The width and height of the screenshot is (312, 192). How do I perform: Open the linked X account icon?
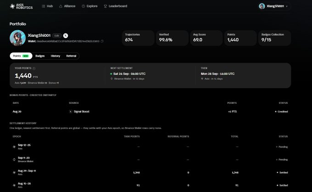click(66, 36)
